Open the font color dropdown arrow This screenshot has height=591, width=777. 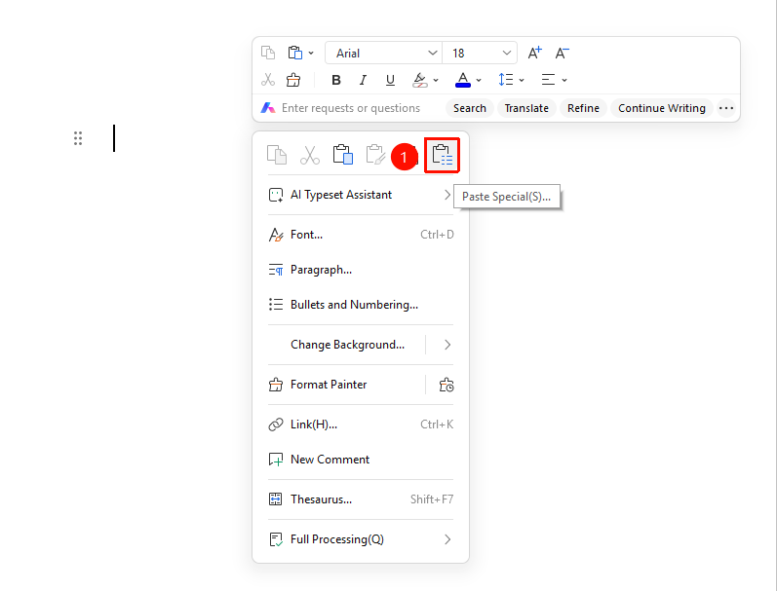click(479, 80)
